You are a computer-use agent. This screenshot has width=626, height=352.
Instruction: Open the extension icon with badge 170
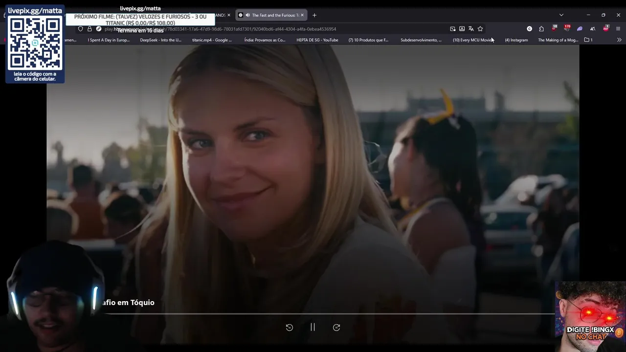[567, 28]
